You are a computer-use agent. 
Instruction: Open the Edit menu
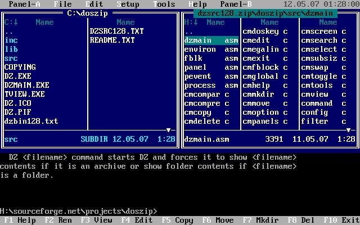[94, 4]
